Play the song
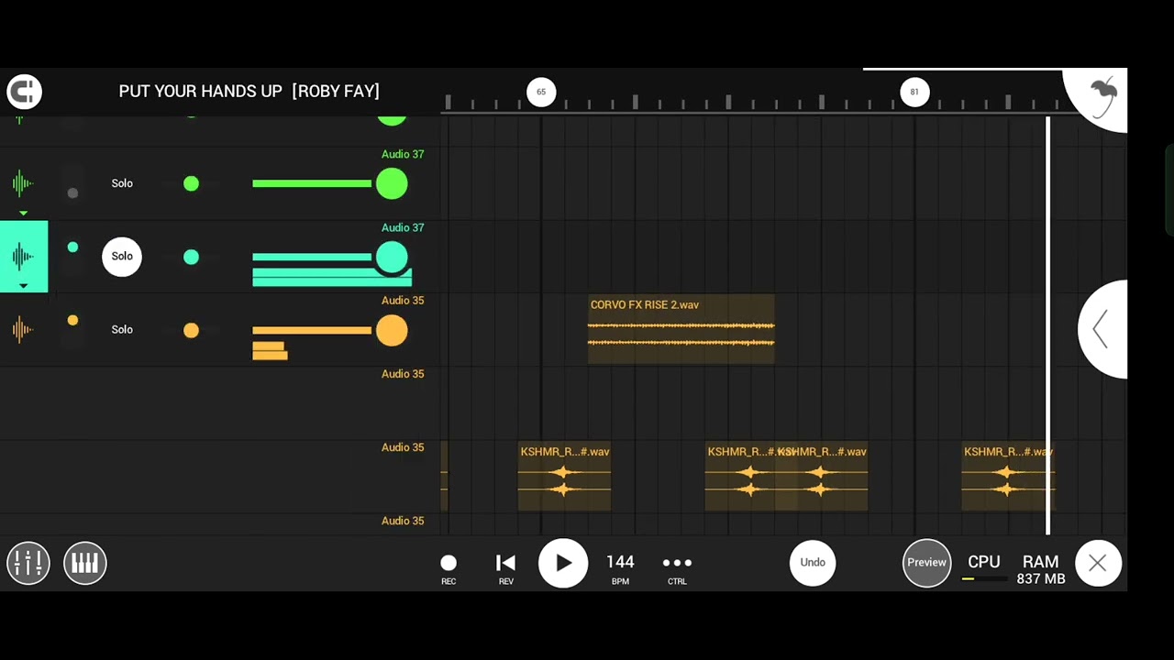This screenshot has height=660, width=1174. coord(563,563)
